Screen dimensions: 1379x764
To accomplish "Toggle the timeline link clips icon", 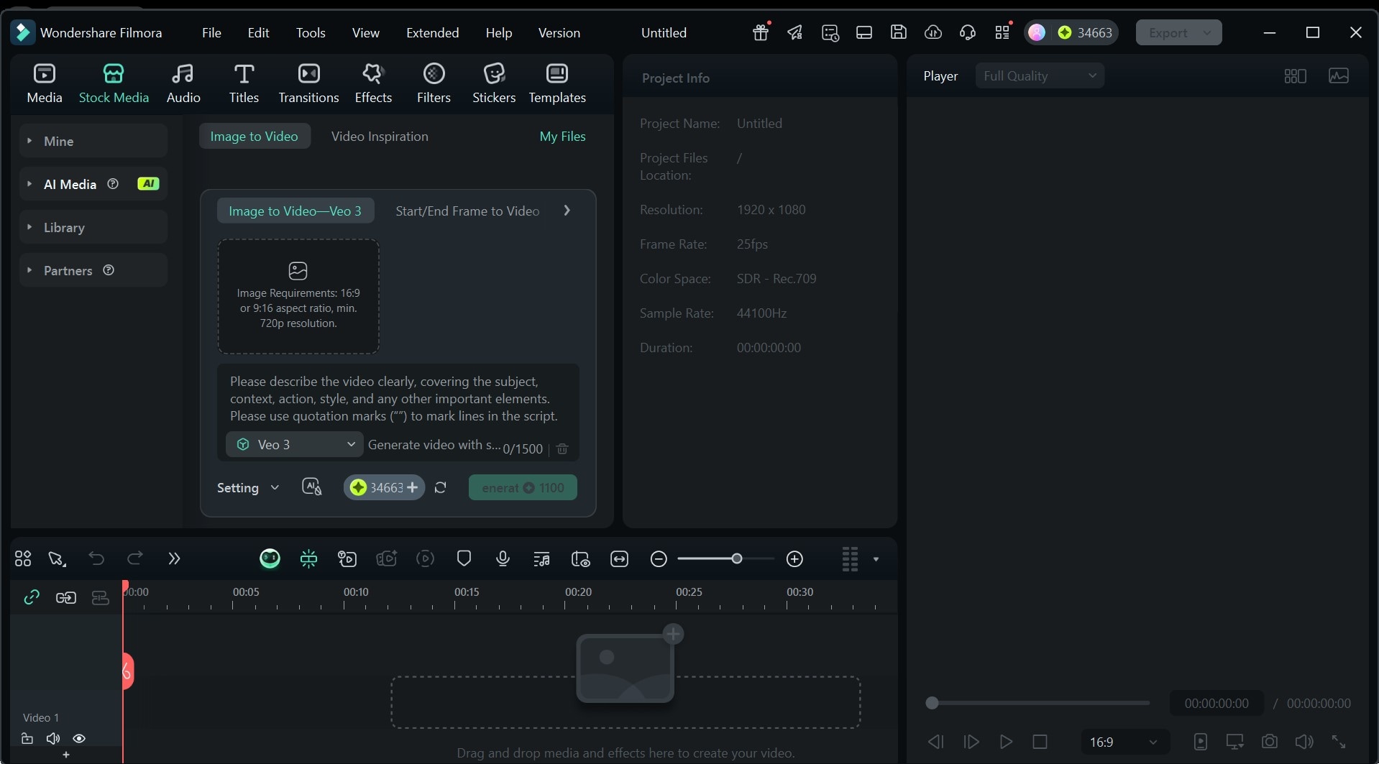I will coord(32,597).
